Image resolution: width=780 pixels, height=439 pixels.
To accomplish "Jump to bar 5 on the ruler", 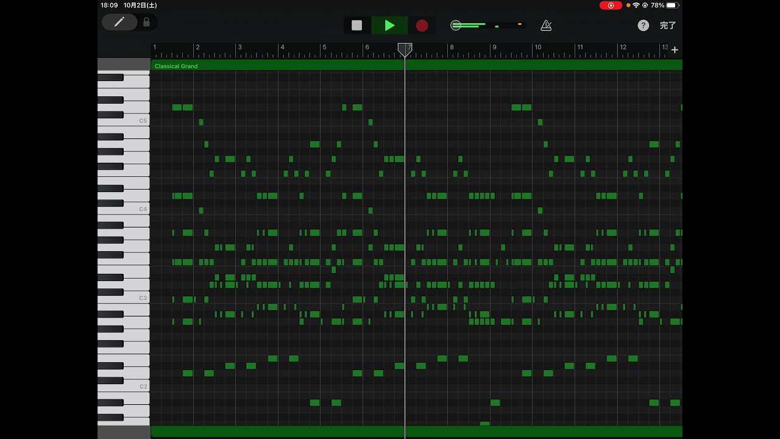I will pos(324,47).
